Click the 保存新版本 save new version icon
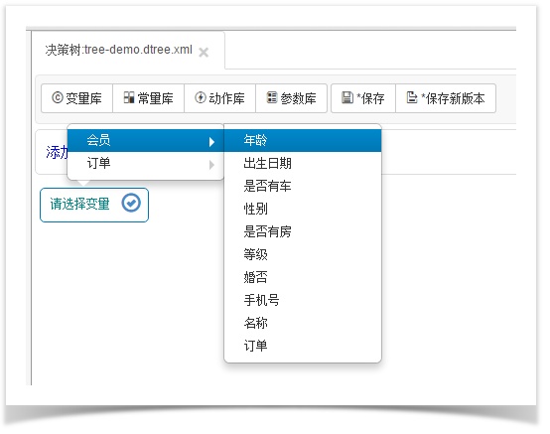This screenshot has width=550, height=434. point(412,97)
